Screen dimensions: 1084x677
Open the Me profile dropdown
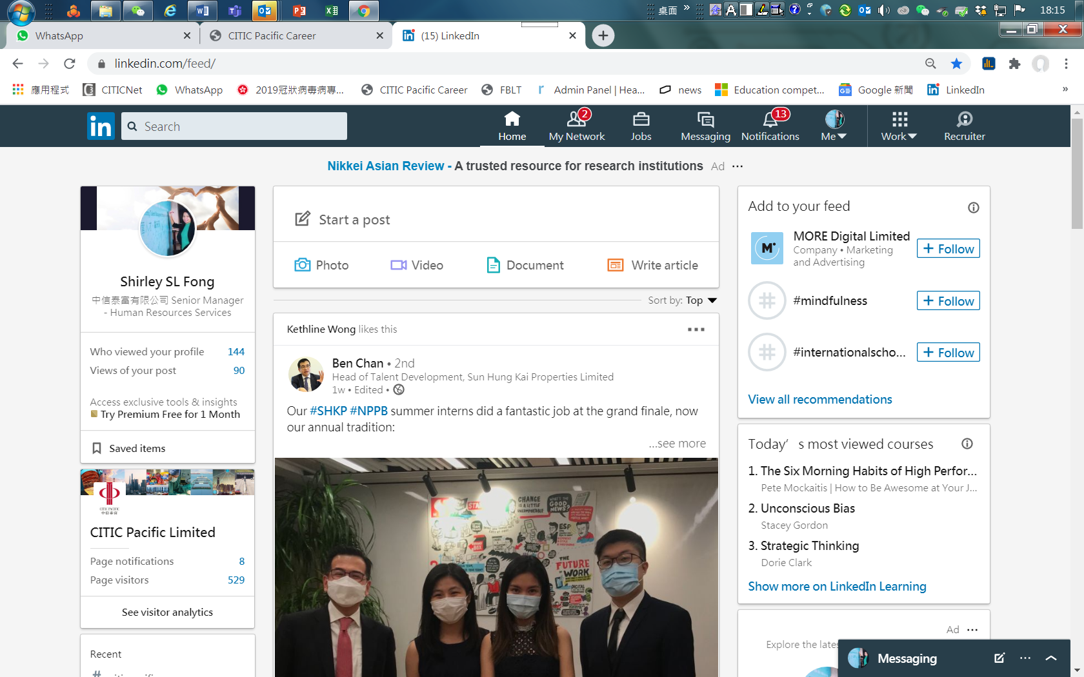click(834, 126)
